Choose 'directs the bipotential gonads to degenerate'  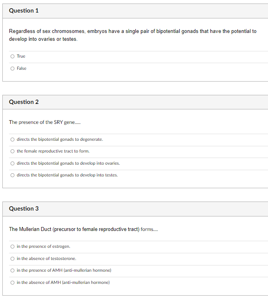pyautogui.click(x=13, y=140)
